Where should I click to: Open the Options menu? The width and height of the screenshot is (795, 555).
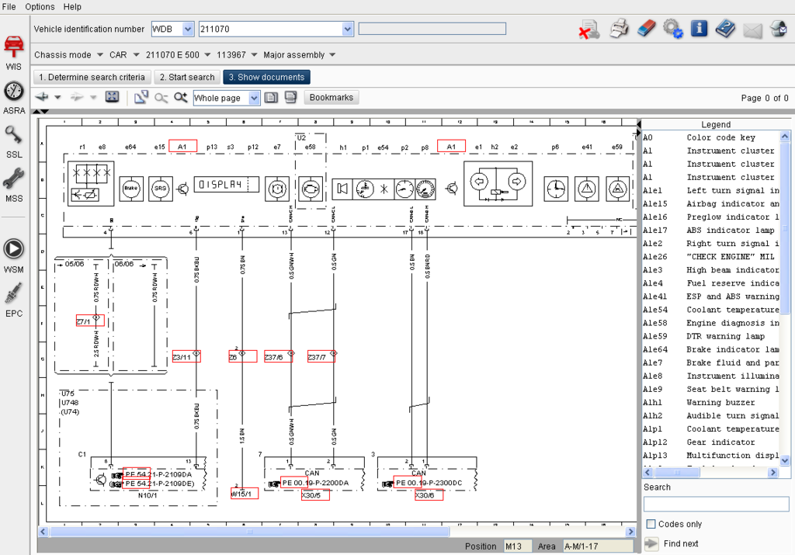click(40, 6)
